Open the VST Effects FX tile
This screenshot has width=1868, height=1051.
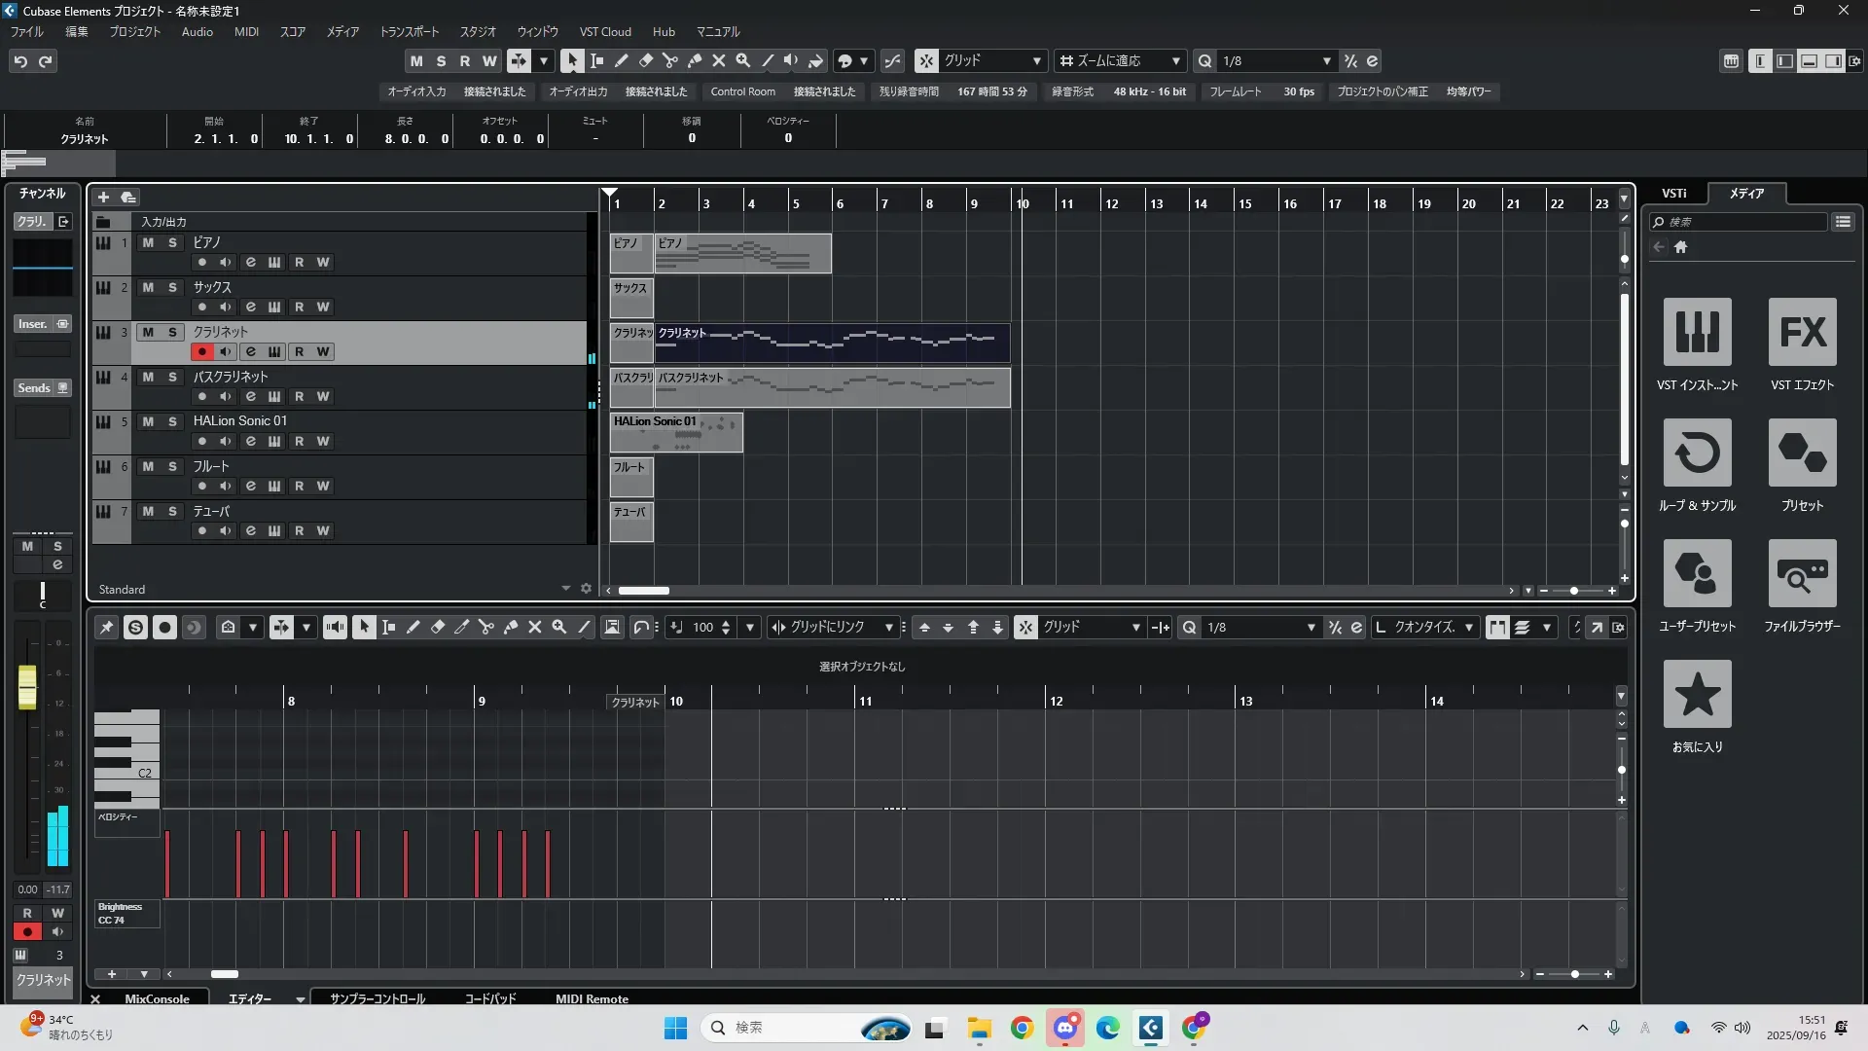point(1802,333)
